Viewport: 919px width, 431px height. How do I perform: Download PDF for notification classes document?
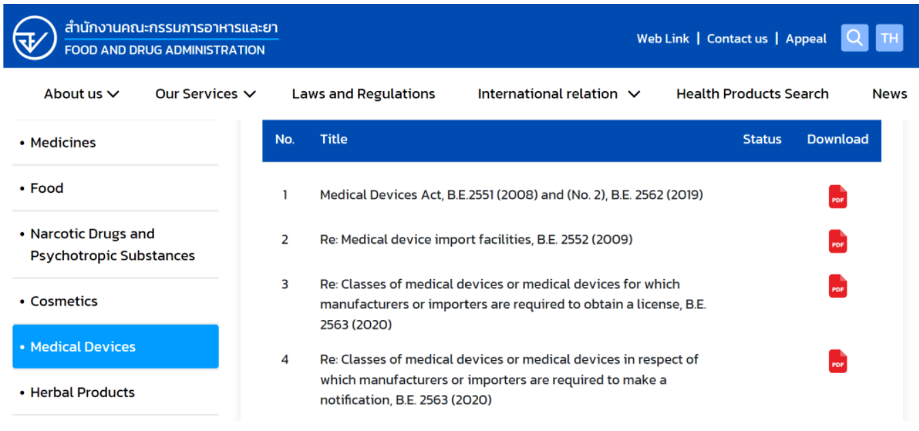click(x=838, y=362)
